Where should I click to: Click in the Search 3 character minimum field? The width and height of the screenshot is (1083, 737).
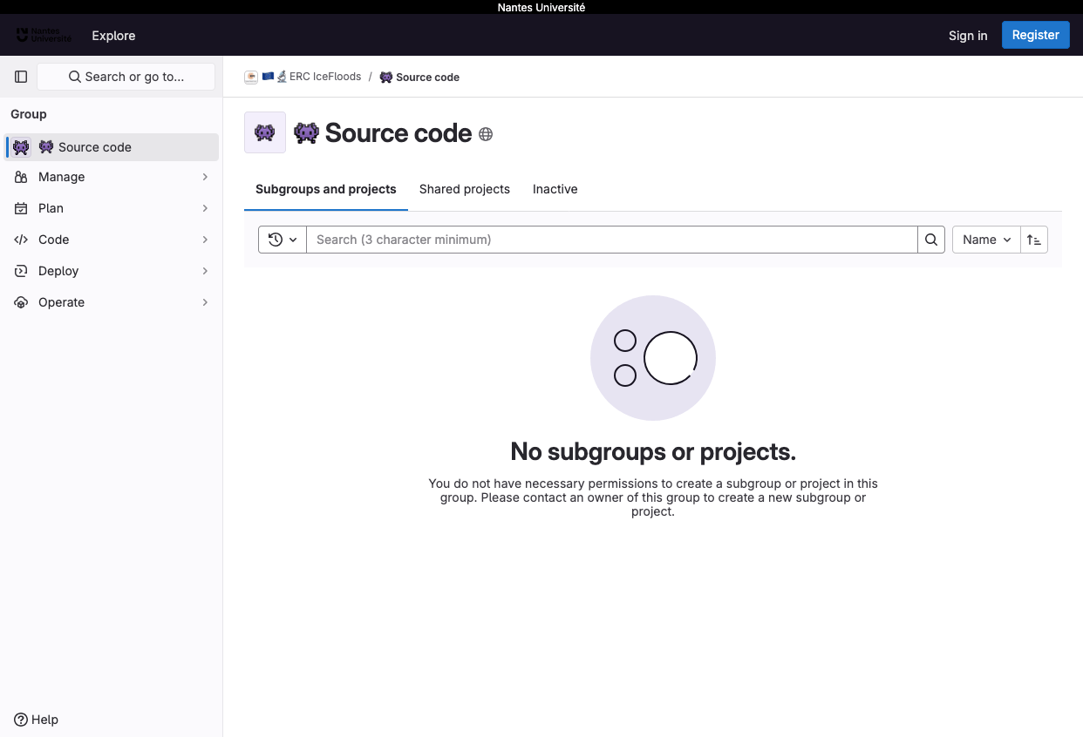click(612, 240)
